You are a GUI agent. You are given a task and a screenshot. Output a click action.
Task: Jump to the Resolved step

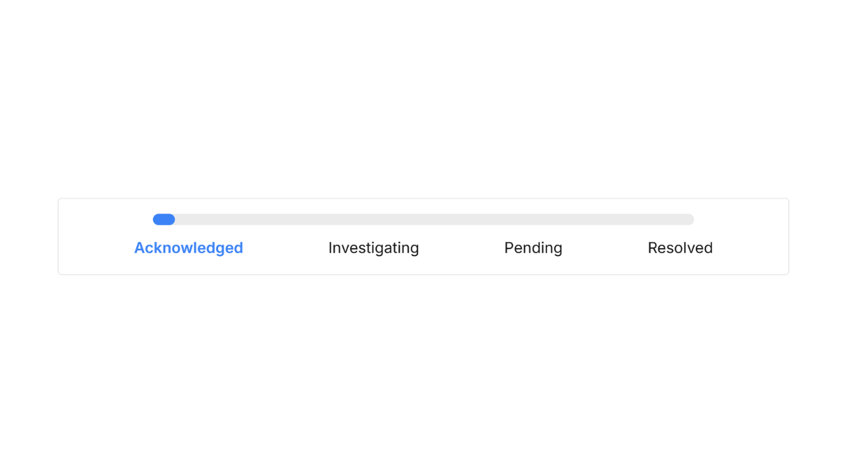680,248
